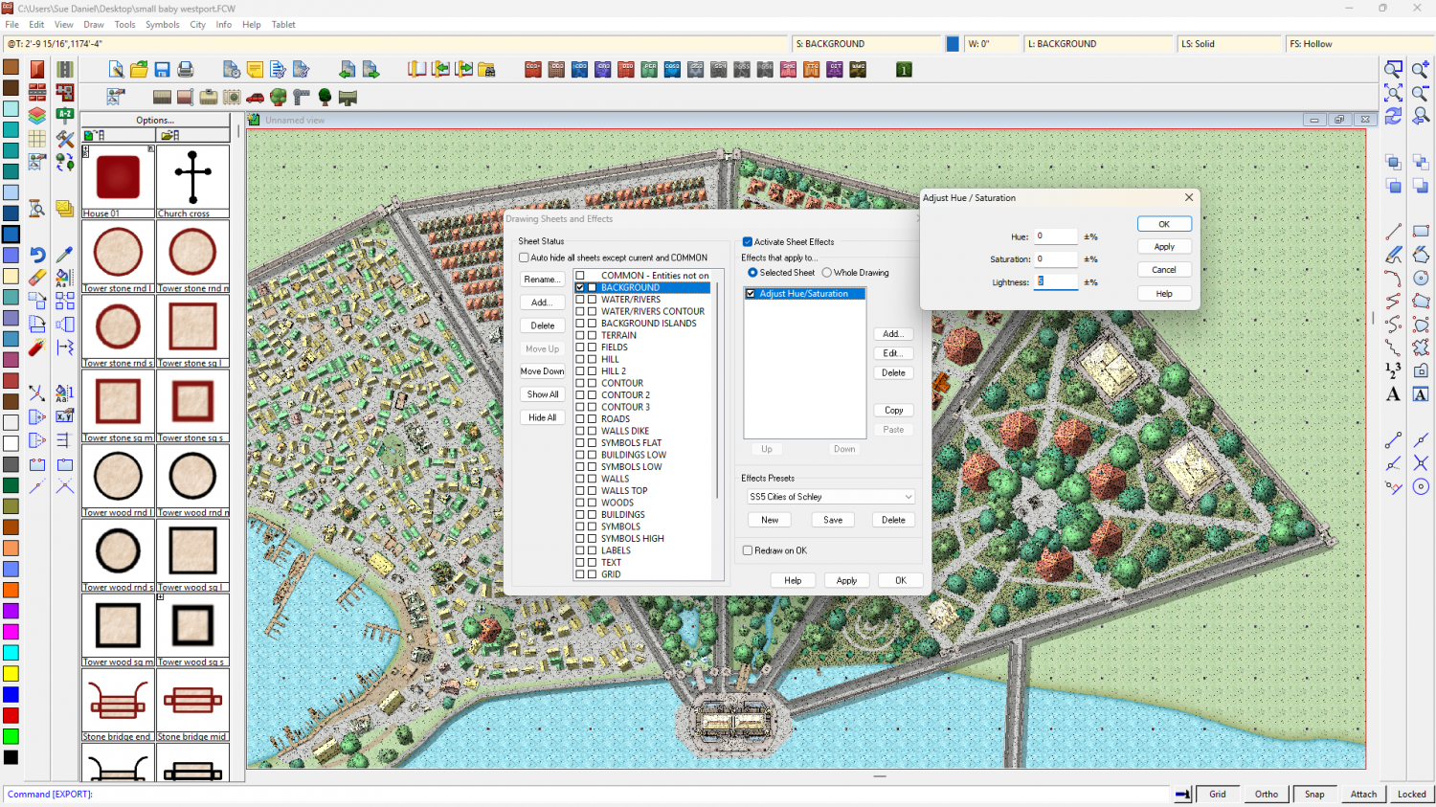
Task: Click the Undo arrow icon
Action: click(x=37, y=255)
